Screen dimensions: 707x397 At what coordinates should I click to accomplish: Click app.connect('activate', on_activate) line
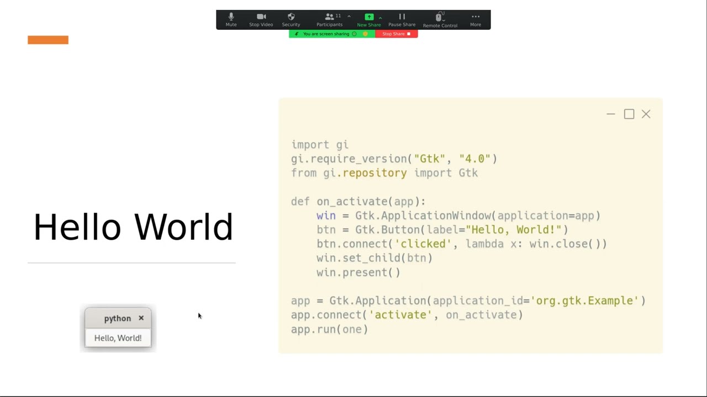pos(407,315)
